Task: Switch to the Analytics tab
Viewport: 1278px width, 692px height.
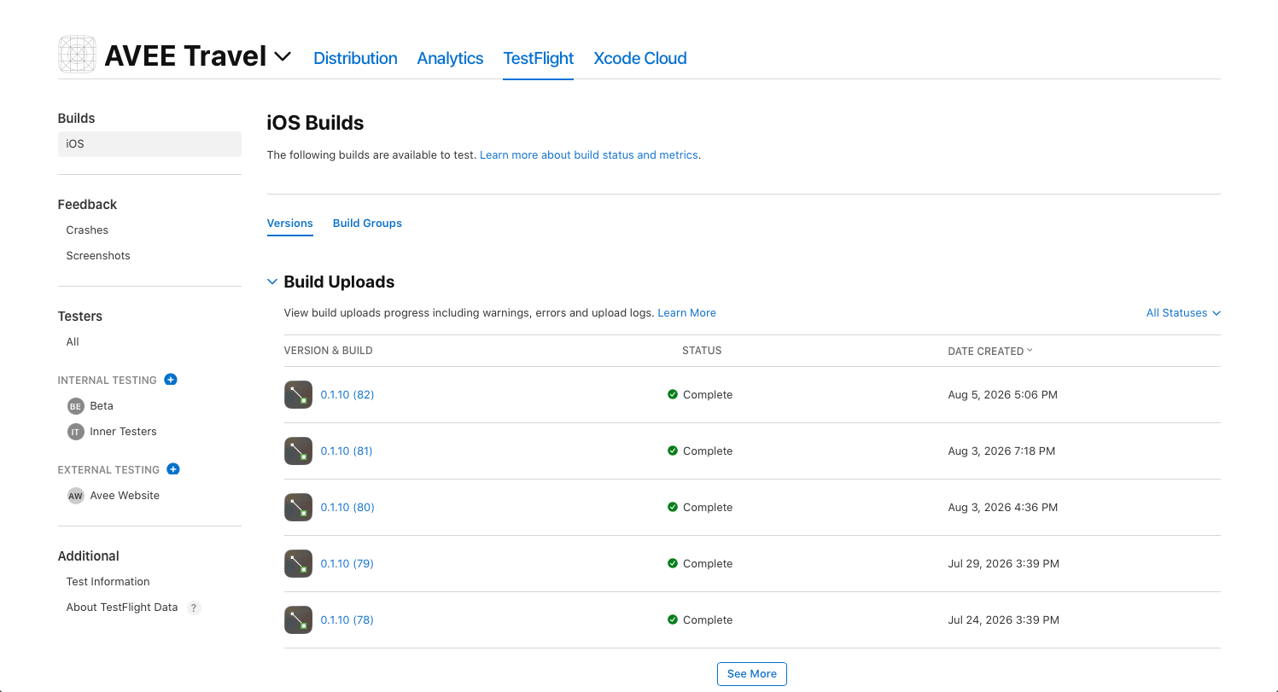Action: tap(450, 58)
